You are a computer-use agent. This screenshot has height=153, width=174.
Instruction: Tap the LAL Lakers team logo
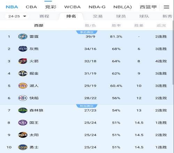point(23,86)
